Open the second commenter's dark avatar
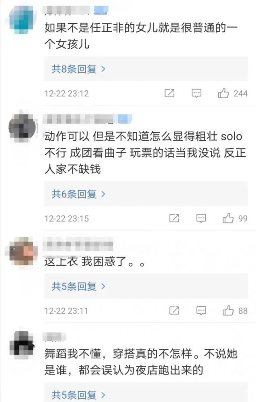 click(x=23, y=127)
